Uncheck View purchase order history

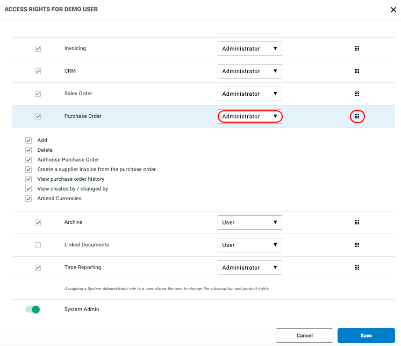(x=28, y=179)
